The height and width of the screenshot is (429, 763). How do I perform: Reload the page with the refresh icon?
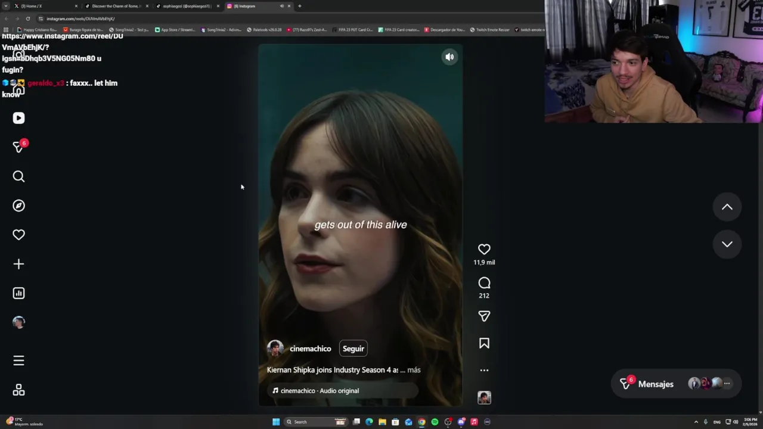27,18
